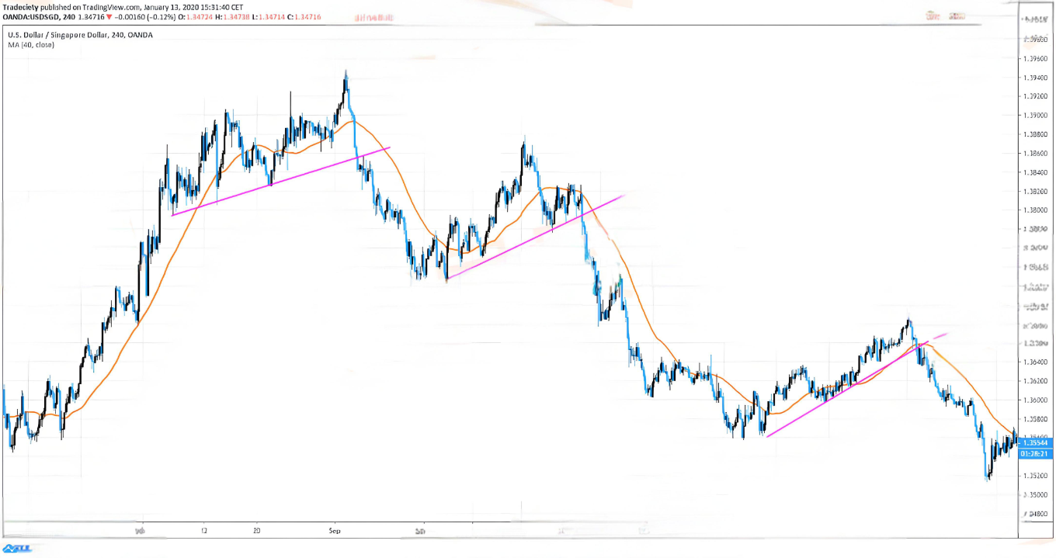Click the Tradeciety author name
This screenshot has width=1056, height=558.
point(20,6)
